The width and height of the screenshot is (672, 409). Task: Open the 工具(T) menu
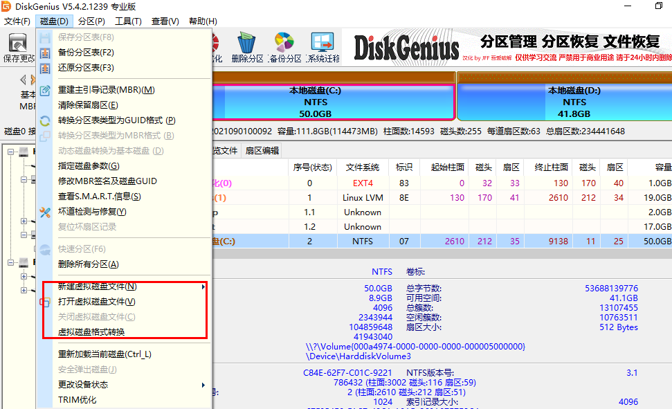[x=128, y=21]
